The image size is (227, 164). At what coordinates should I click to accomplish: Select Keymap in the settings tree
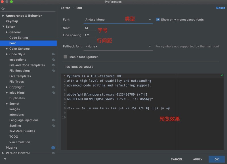(12, 21)
